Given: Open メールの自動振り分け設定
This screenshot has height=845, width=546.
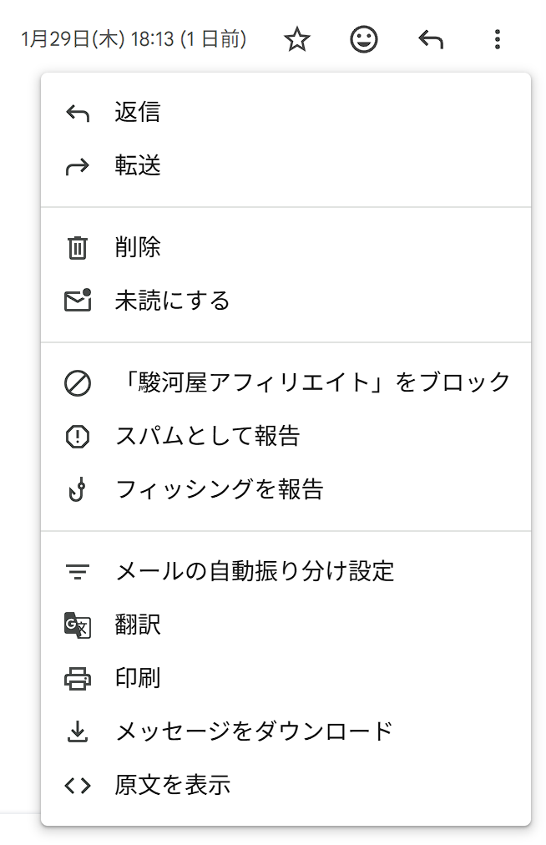Looking at the screenshot, I should pos(255,571).
